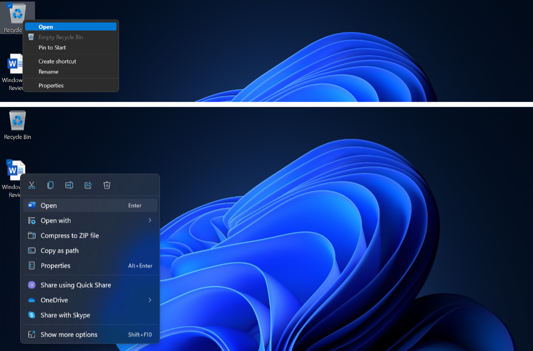533x351 pixels.
Task: Choose the OneDrive menu entry
Action: (x=90, y=300)
